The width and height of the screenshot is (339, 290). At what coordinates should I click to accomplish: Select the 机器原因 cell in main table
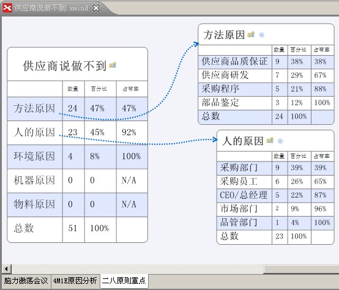point(35,180)
